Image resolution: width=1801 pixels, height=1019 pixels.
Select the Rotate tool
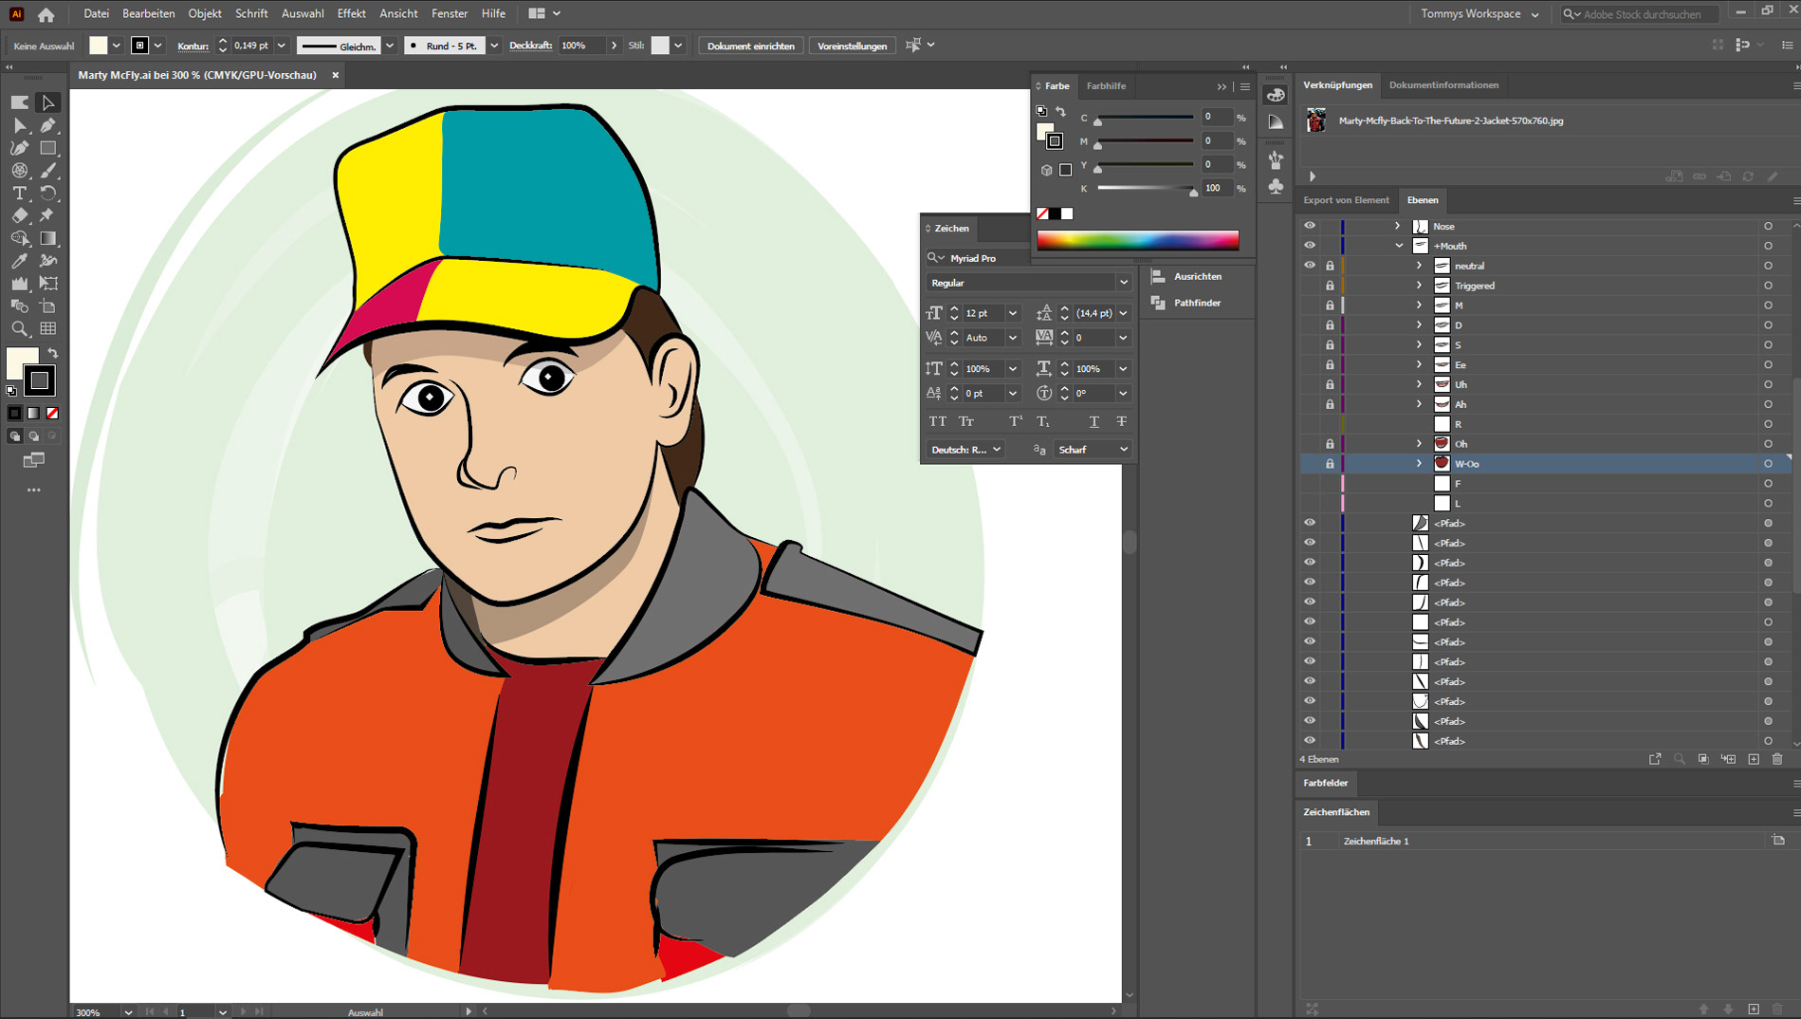48,193
